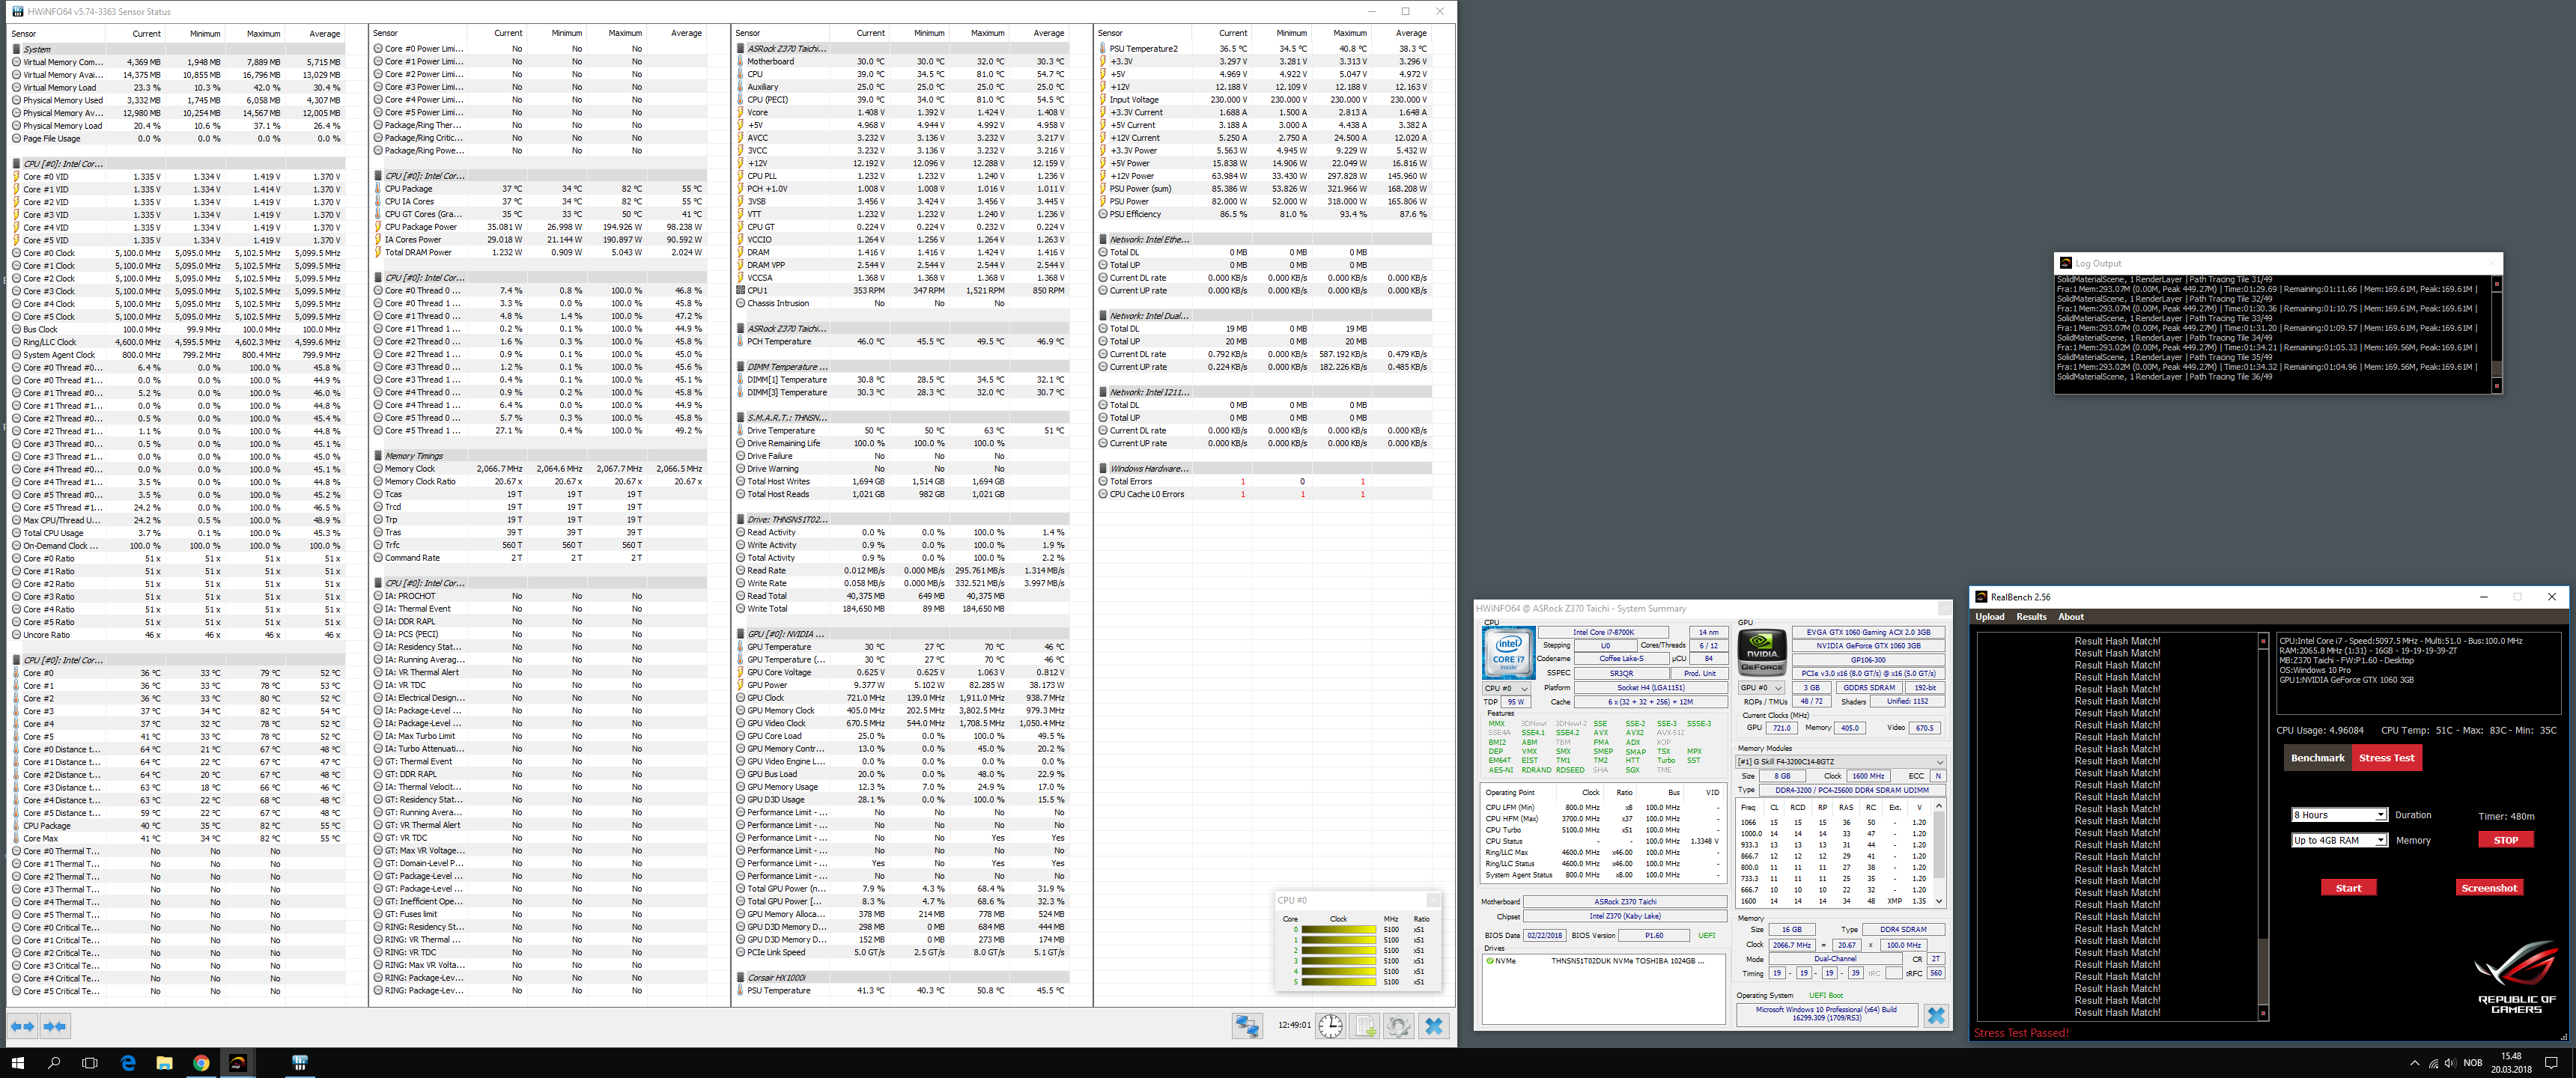2576x1078 pixels.
Task: Show hidden system tray icons
Action: pyautogui.click(x=2414, y=1063)
